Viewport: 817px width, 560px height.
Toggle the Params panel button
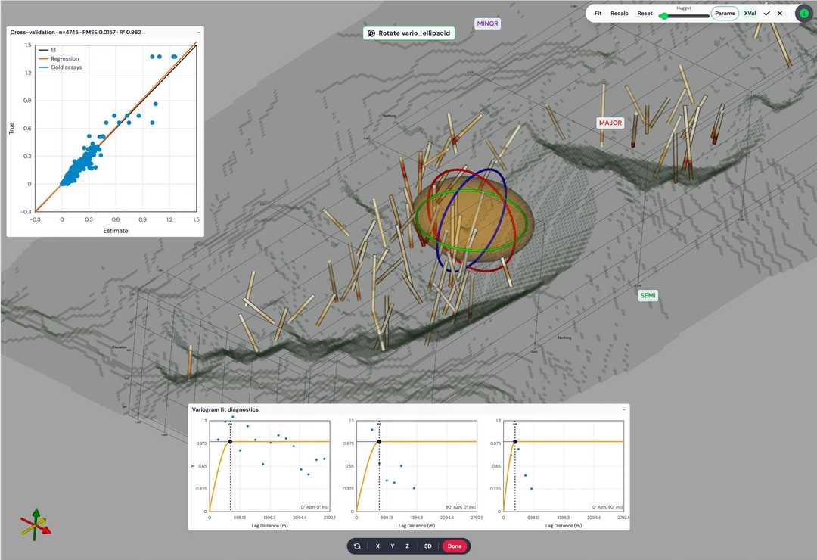pyautogui.click(x=725, y=14)
